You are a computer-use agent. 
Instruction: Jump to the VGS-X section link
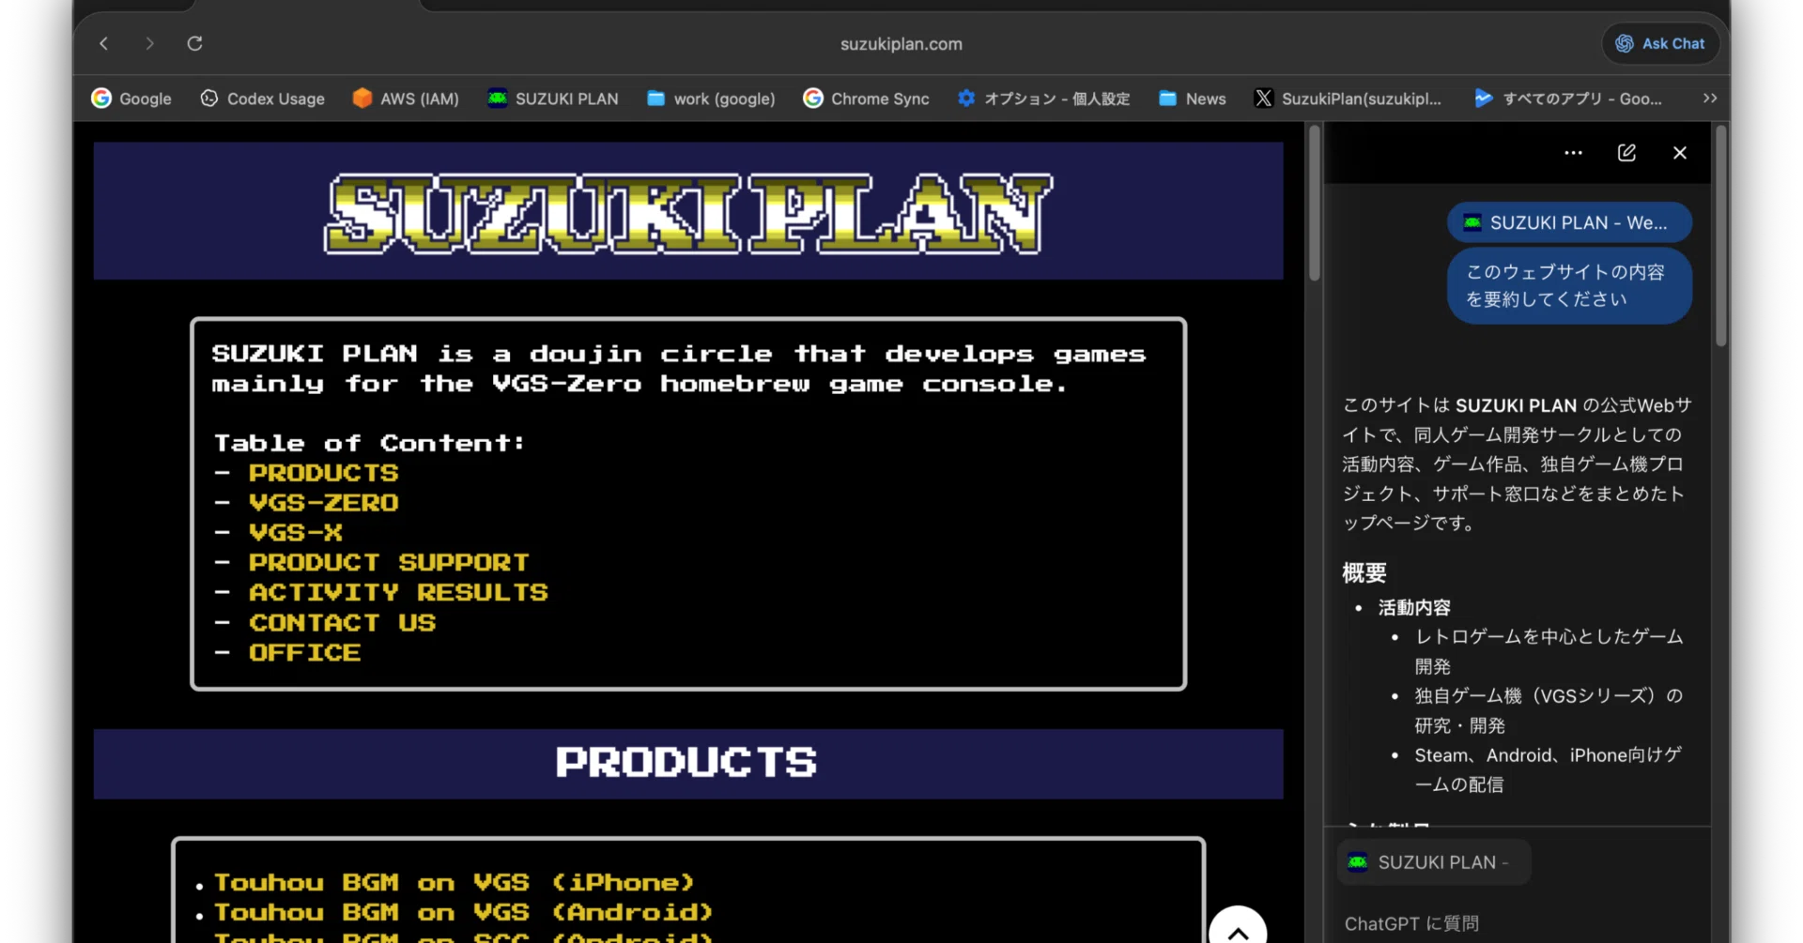(296, 533)
